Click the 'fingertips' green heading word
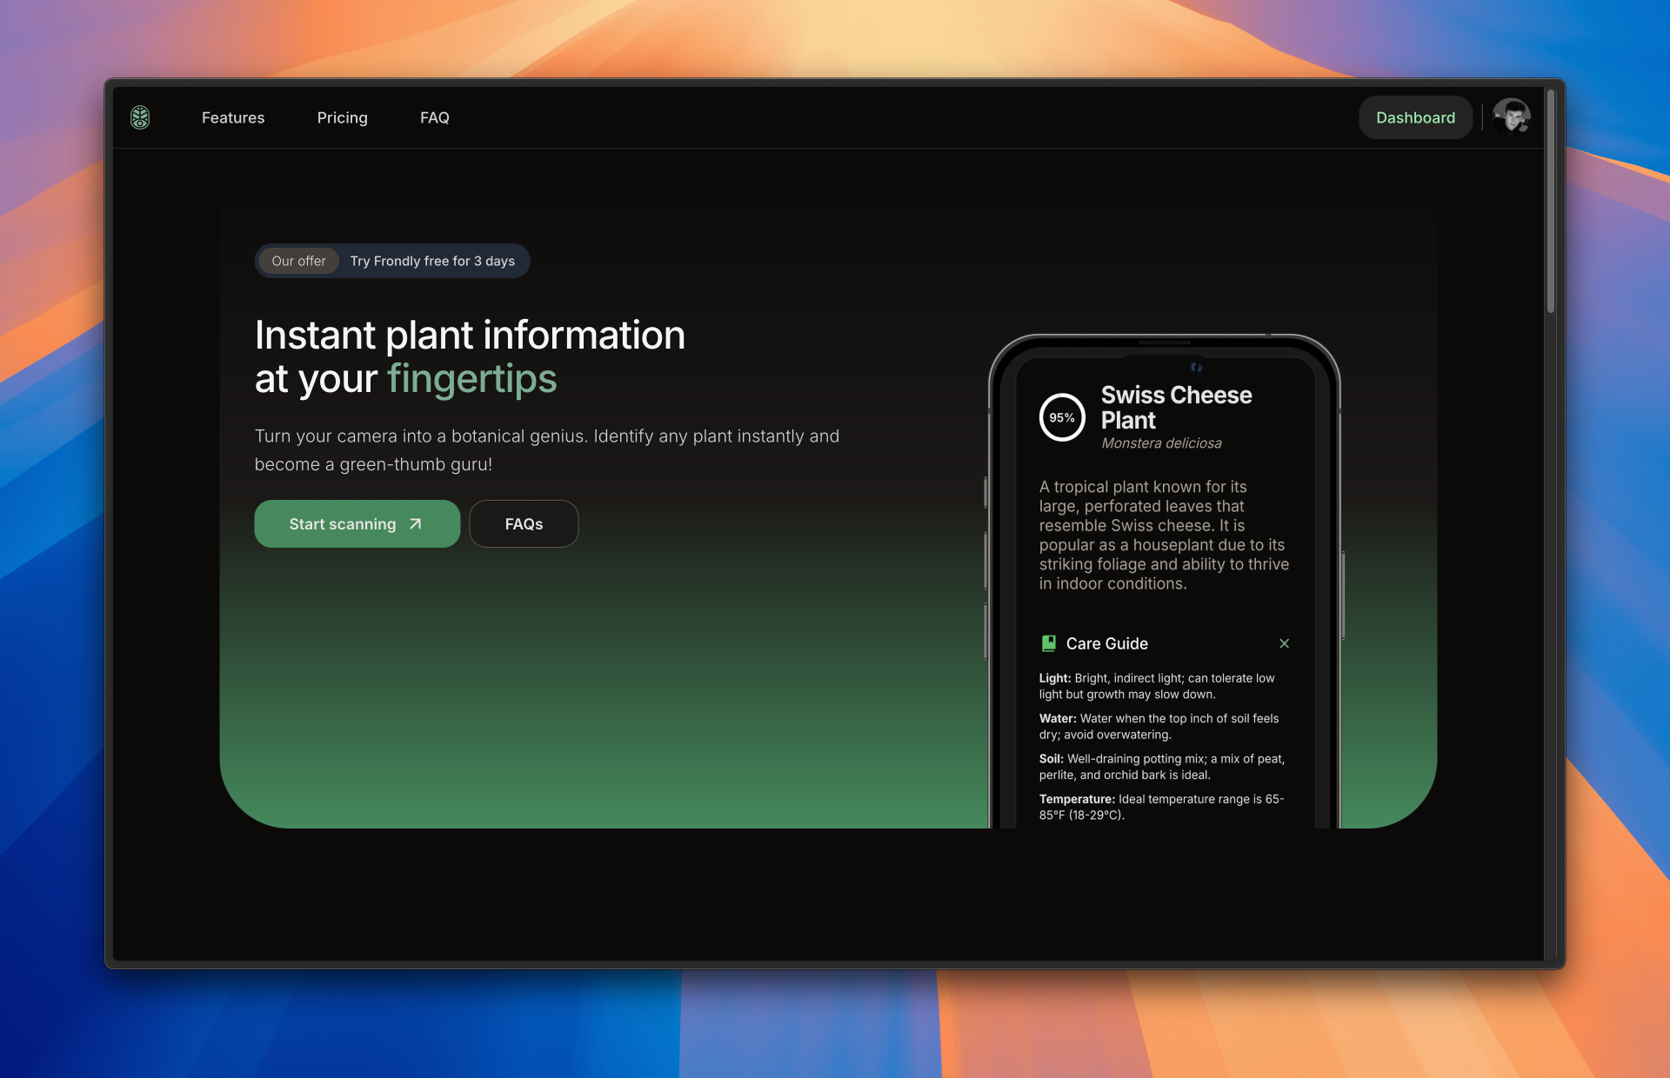 click(472, 379)
